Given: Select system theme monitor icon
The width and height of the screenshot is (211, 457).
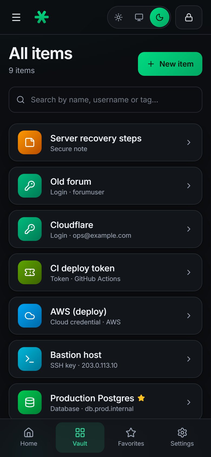Looking at the screenshot, I should pos(139,17).
